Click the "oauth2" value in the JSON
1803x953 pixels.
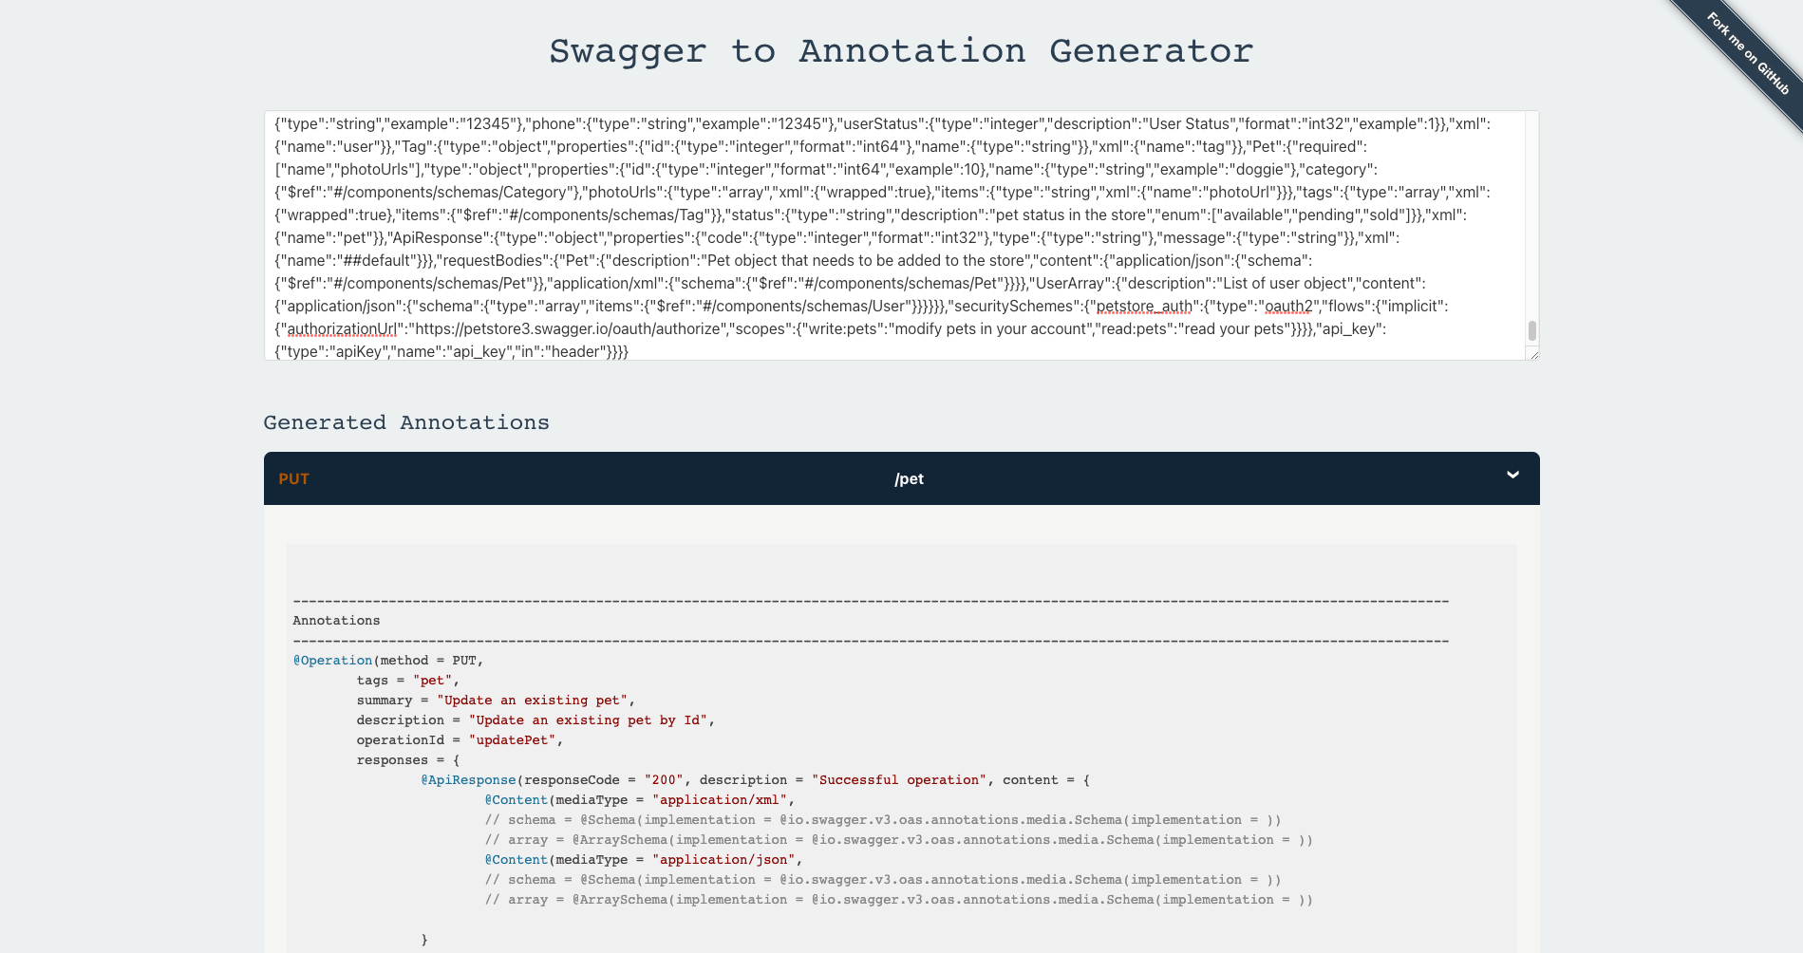coord(1287,307)
